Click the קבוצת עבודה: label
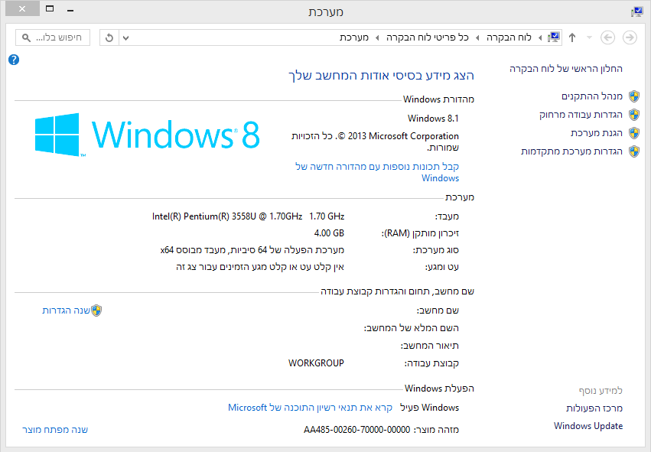 pyautogui.click(x=431, y=363)
